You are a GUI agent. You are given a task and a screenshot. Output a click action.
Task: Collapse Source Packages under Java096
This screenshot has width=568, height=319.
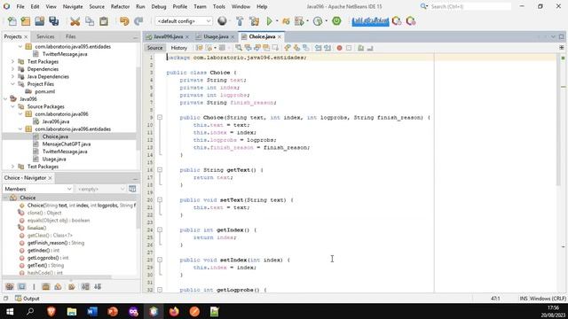point(12,106)
